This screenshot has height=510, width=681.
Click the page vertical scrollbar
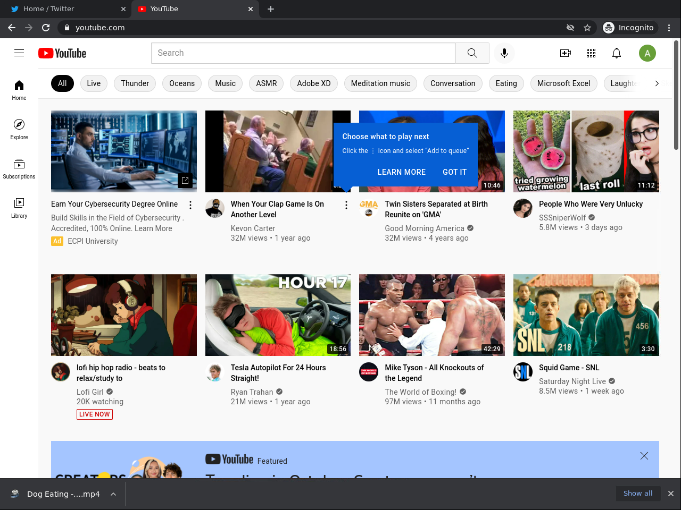(676, 96)
